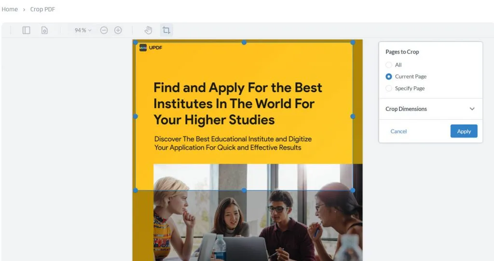Open the 94% zoom level dropdown
Viewport: 494px width, 261px height.
(x=83, y=30)
